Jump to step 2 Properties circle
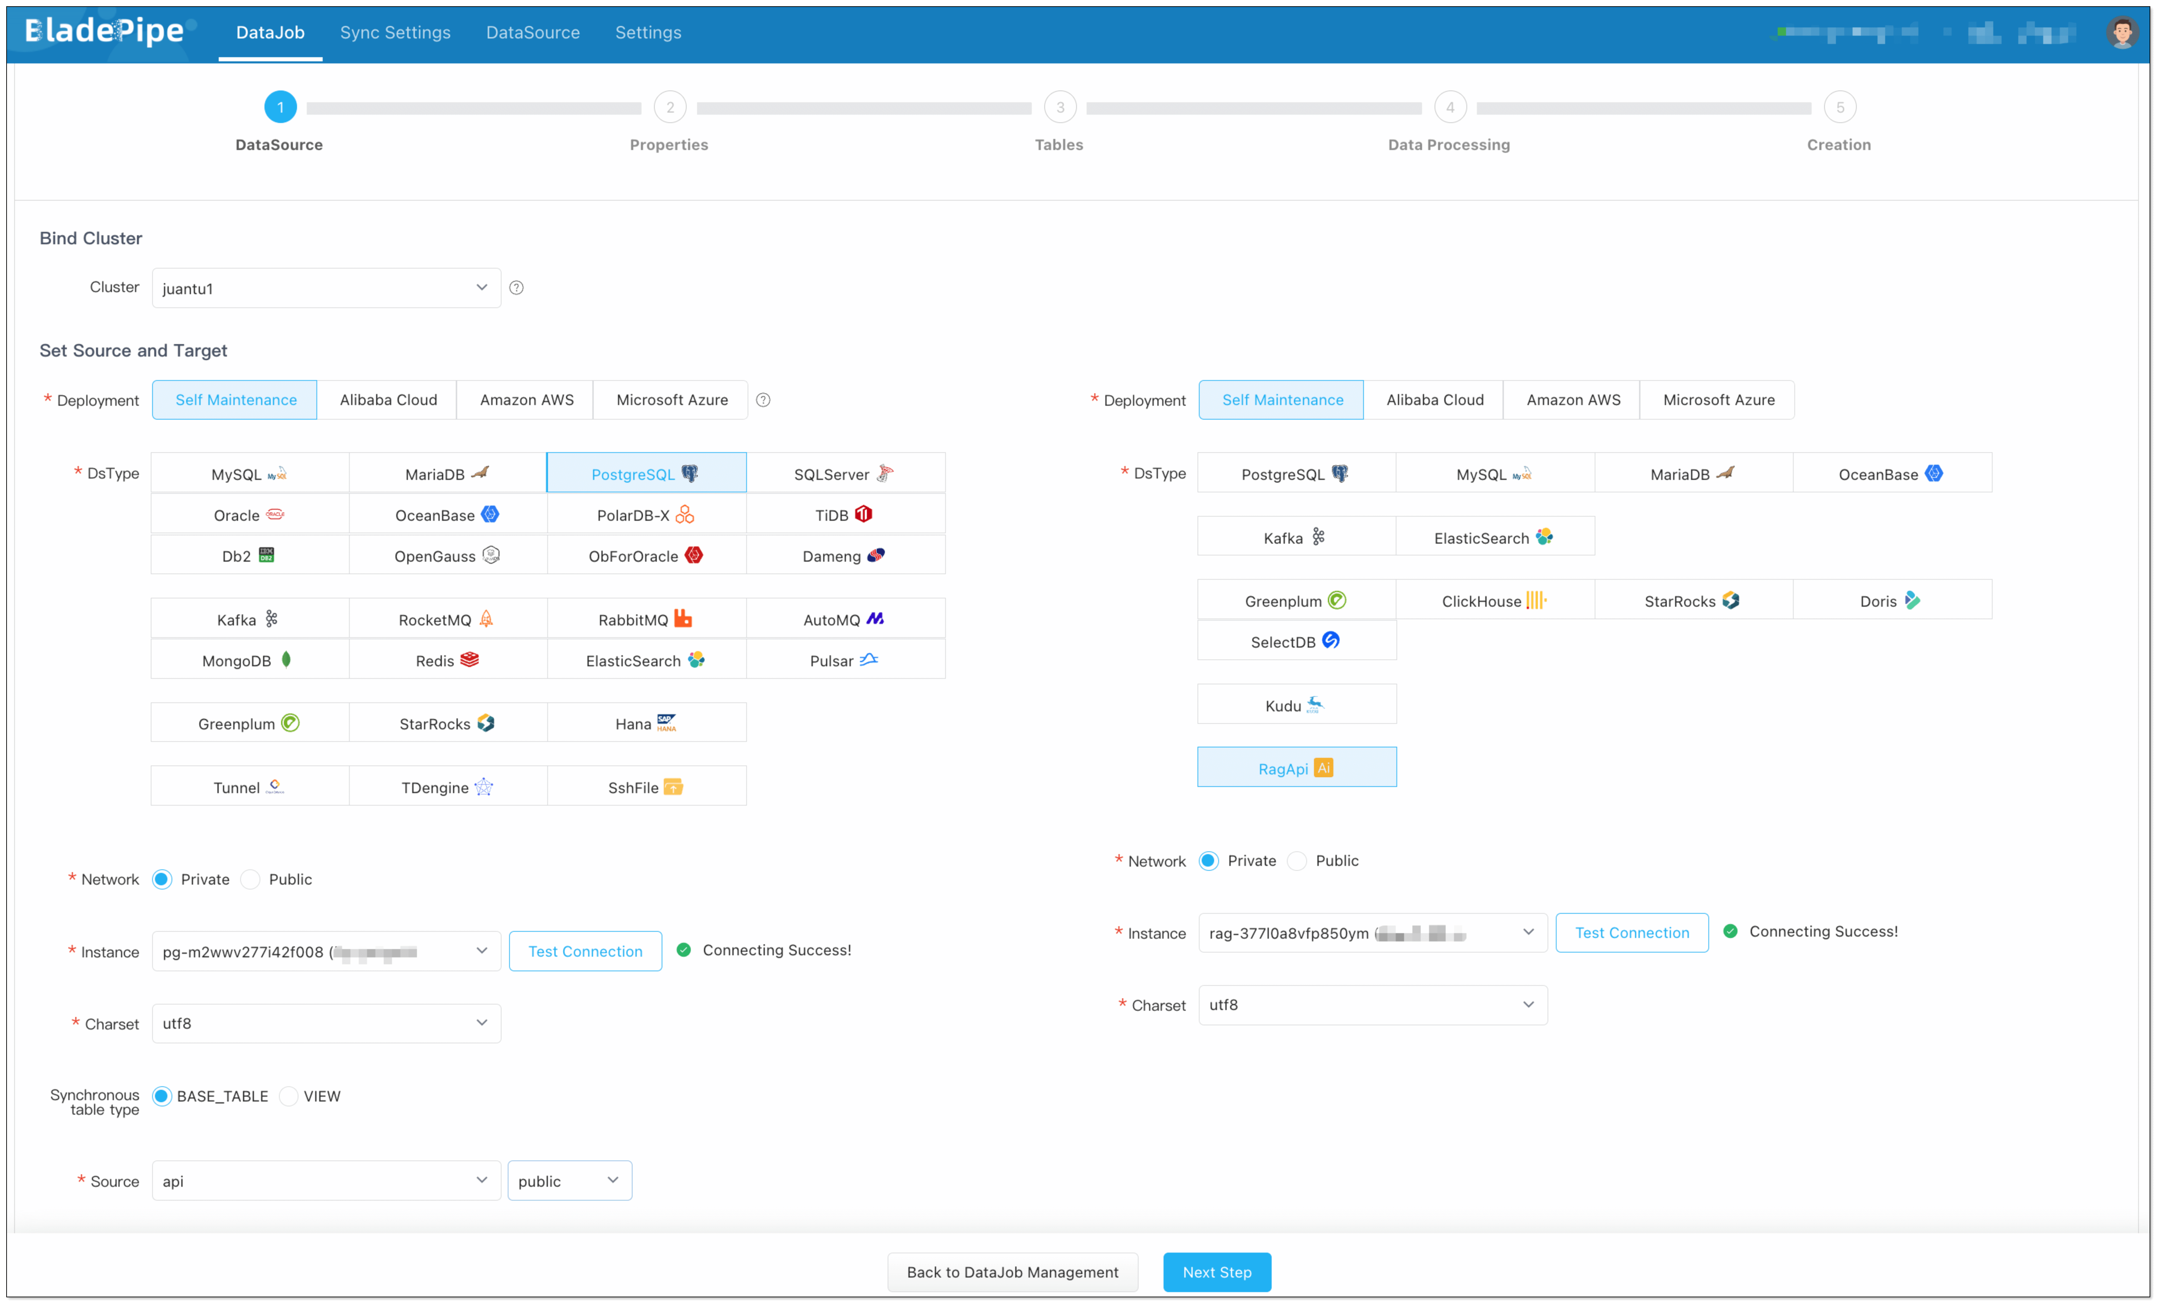This screenshot has height=1307, width=2160. point(670,107)
